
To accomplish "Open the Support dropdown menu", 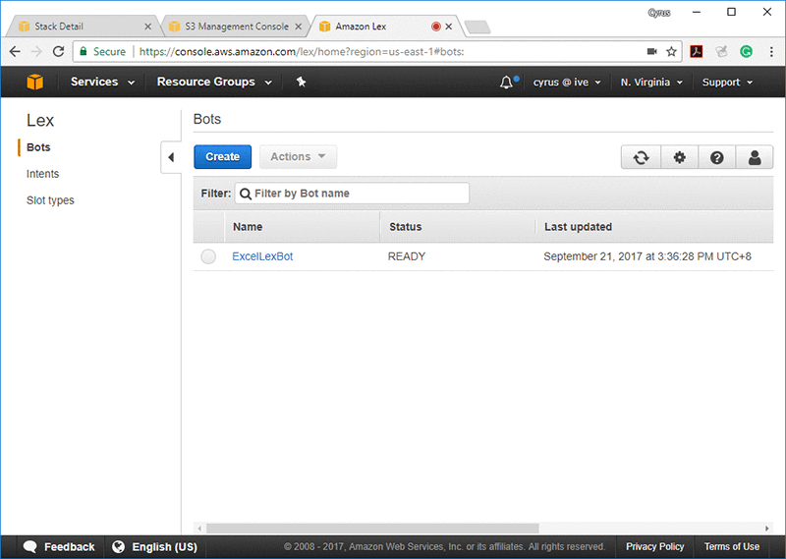I will pyautogui.click(x=727, y=82).
